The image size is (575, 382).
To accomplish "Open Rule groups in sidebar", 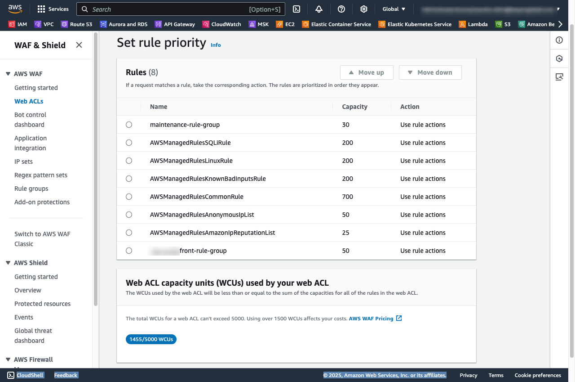I will [x=31, y=189].
